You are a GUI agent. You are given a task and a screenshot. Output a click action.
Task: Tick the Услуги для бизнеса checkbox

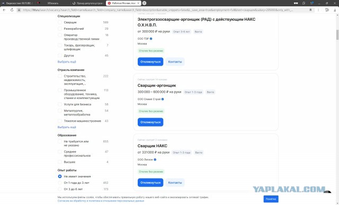60,104
